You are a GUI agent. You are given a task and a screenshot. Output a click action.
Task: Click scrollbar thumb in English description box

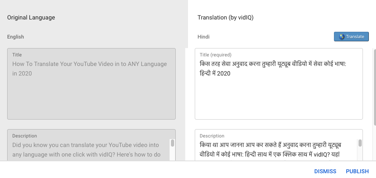pos(173,143)
